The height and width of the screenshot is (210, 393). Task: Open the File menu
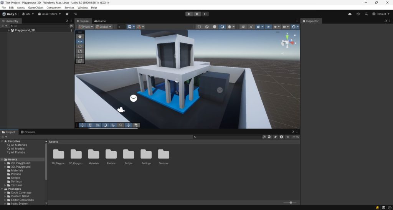[x=3, y=8]
